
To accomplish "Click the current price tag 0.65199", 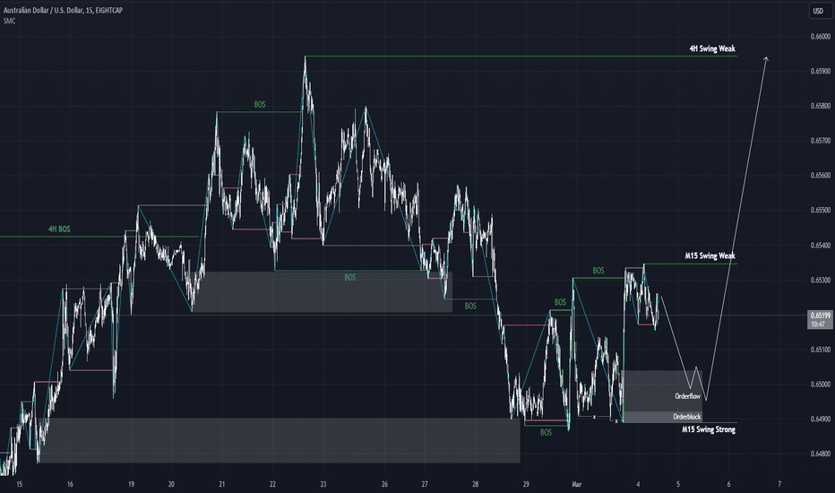I will [820, 319].
